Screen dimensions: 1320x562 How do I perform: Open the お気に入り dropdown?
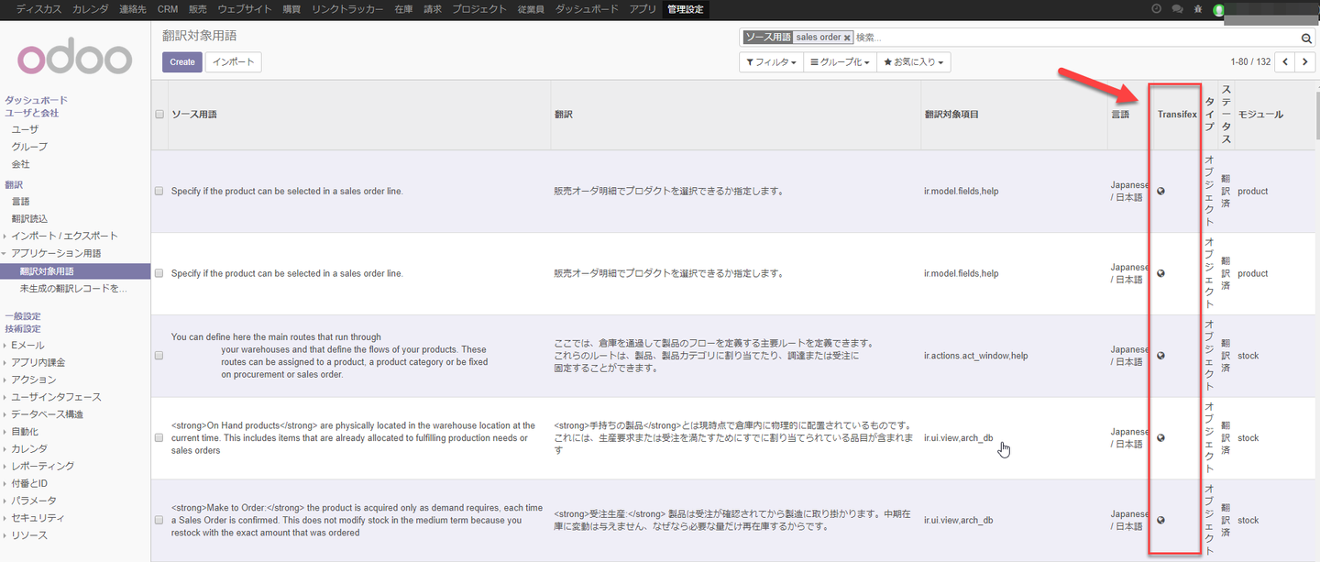point(913,62)
